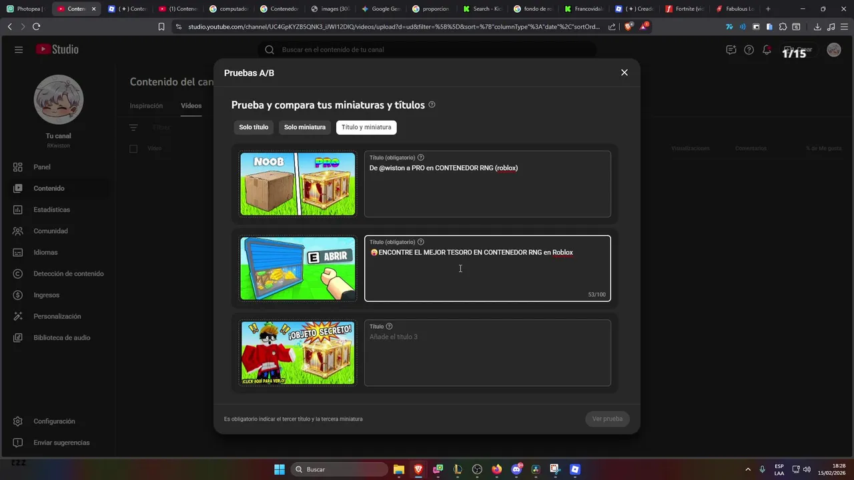Open Comunidad in the sidebar

click(x=57, y=231)
